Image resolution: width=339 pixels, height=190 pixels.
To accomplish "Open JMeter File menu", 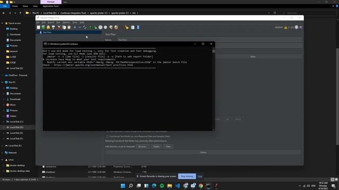I will [38, 22].
